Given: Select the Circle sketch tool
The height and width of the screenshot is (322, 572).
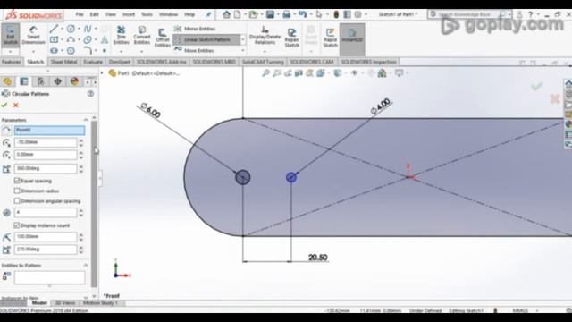Looking at the screenshot, I should click(x=71, y=29).
